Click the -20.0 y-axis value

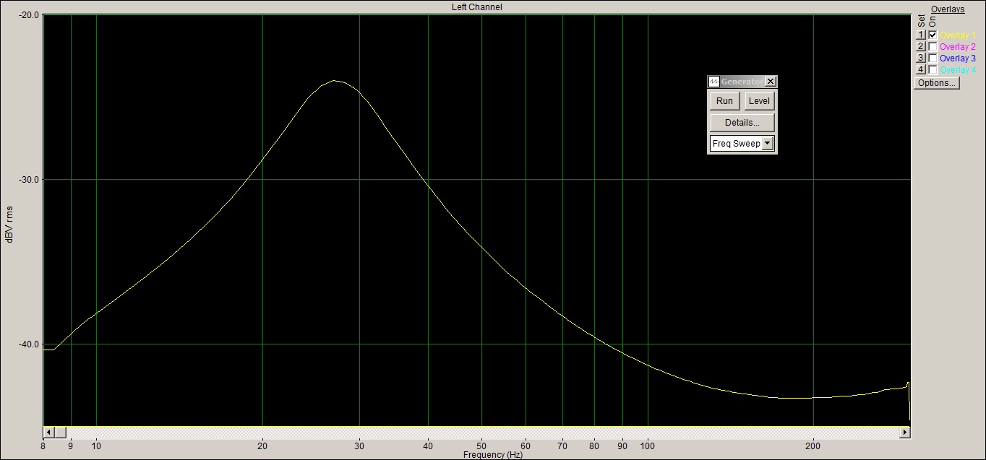(28, 14)
